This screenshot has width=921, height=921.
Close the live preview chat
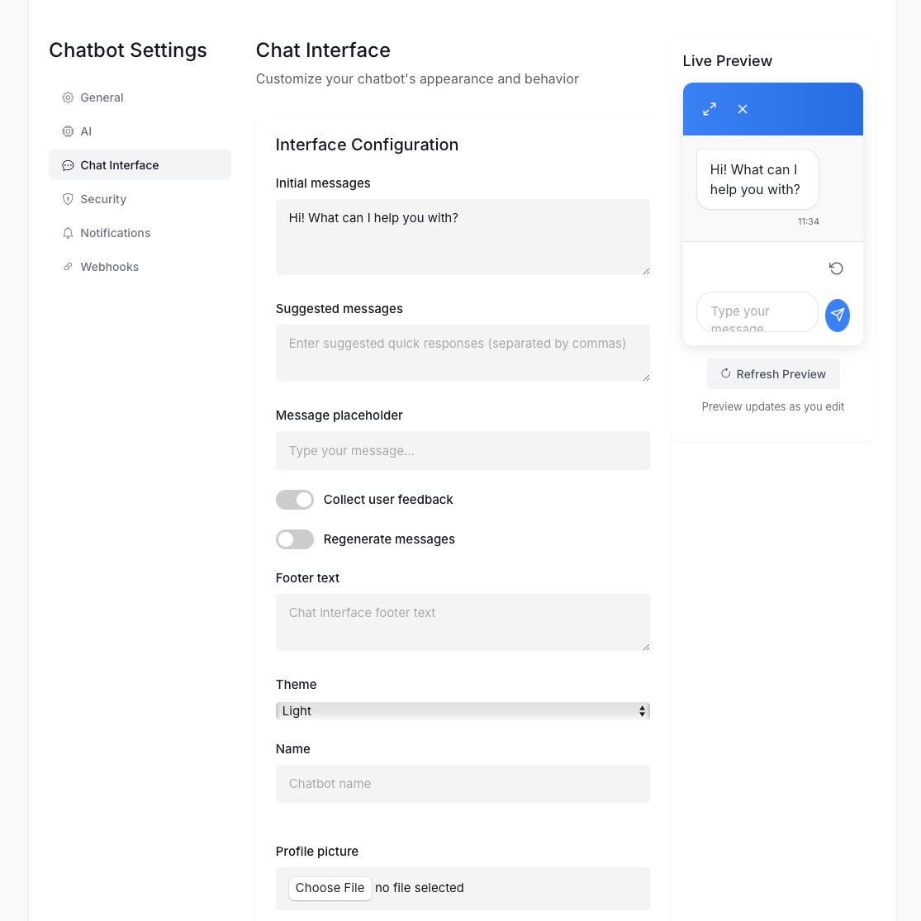pyautogui.click(x=743, y=109)
